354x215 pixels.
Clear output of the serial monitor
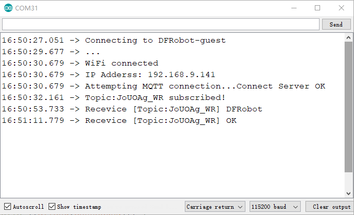(329, 207)
